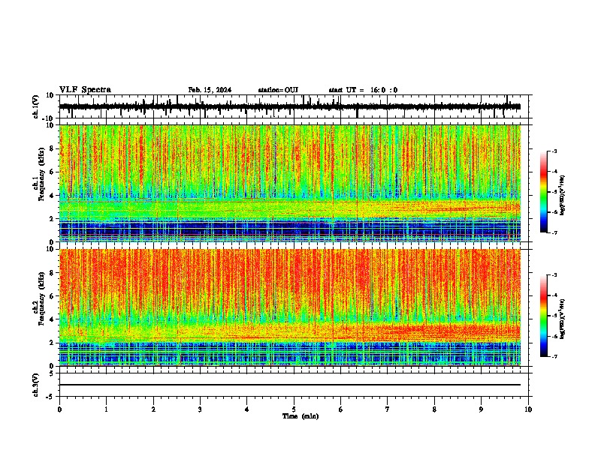
Task: Click the ch.2 'Frequency (kHz)' axis label
Action: tap(41, 298)
